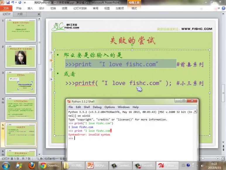Open the Edit menu in Python Shell
This screenshot has height=170, width=226.
click(78, 107)
